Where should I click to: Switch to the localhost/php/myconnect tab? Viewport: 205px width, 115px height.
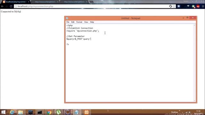click(16, 2)
